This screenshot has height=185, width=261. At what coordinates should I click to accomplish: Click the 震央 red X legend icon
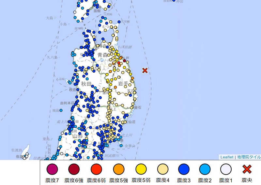pos(247,169)
